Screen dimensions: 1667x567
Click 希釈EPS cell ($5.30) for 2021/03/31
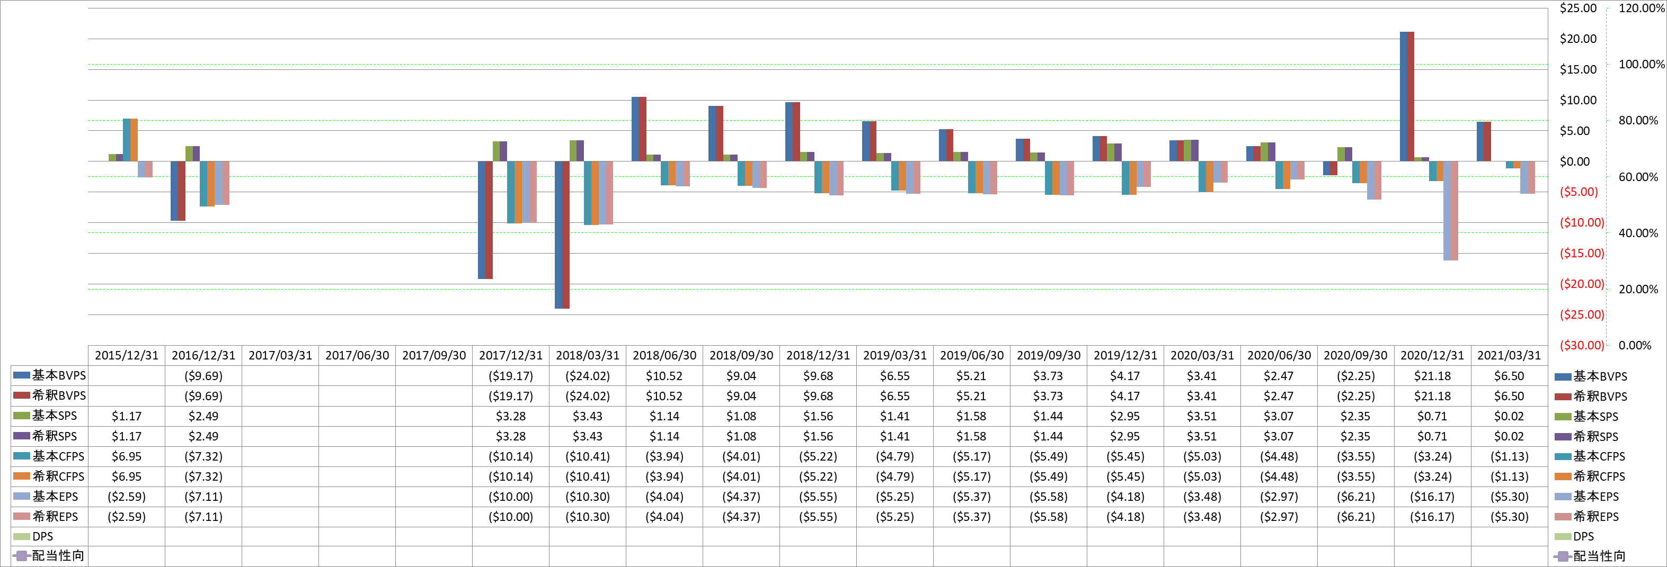(x=1509, y=517)
